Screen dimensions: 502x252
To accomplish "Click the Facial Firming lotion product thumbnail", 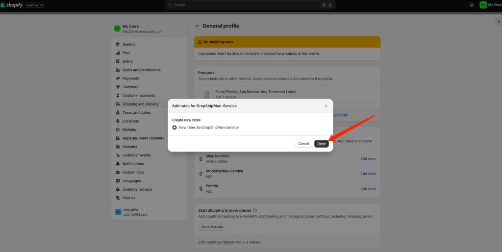I will coord(207,94).
